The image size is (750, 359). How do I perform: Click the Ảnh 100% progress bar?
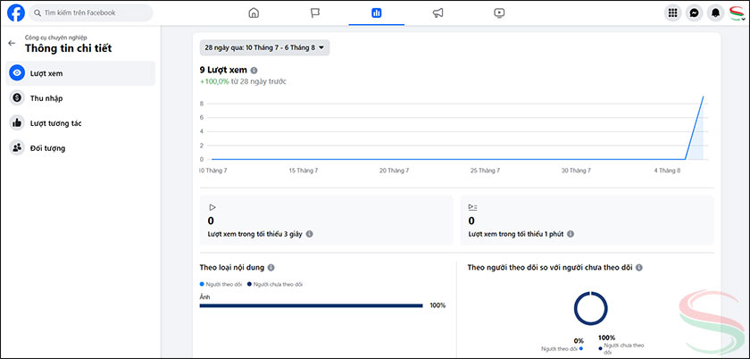point(311,305)
